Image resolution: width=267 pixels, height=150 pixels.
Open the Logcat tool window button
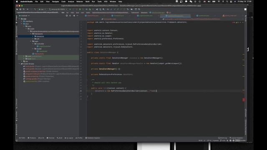(x=69, y=138)
